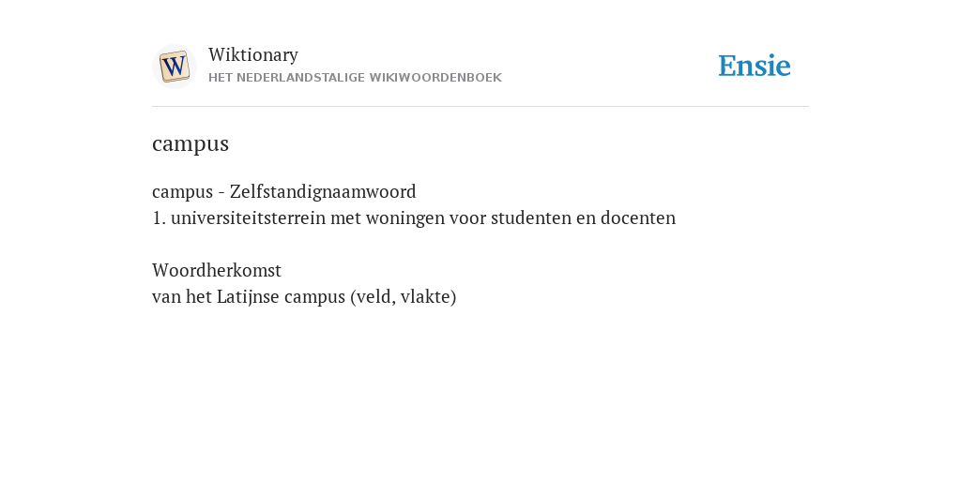This screenshot has width=961, height=480.
Task: Click the horizontal divider under header
Action: point(480,107)
